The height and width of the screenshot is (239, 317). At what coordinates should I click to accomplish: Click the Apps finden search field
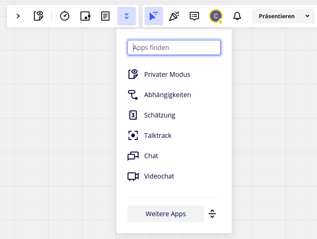174,48
